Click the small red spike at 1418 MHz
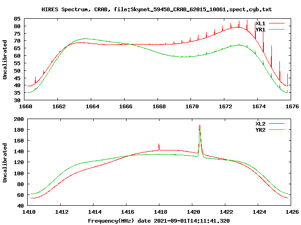The width and height of the screenshot is (301, 225). pos(159,147)
